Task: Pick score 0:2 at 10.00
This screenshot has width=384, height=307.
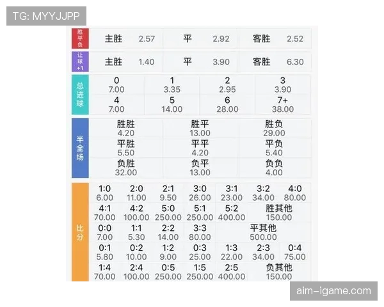Action: 136,253
